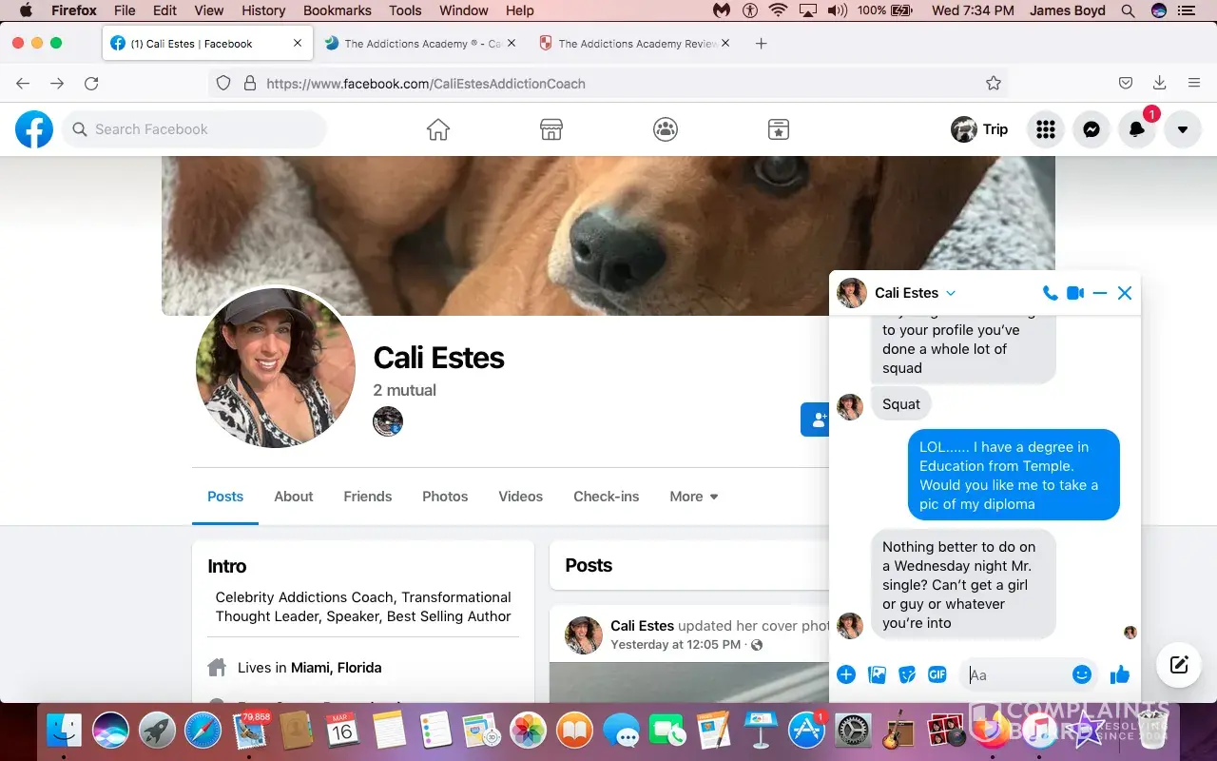Show site tracking protection shield info

point(223,84)
